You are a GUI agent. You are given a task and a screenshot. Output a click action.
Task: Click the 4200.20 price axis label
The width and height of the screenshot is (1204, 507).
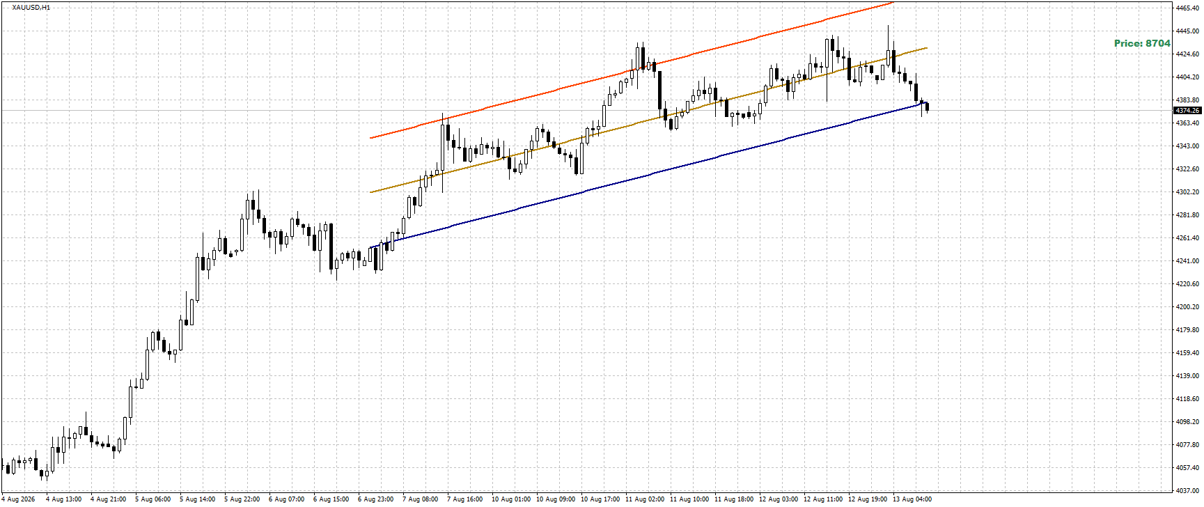pos(1187,307)
